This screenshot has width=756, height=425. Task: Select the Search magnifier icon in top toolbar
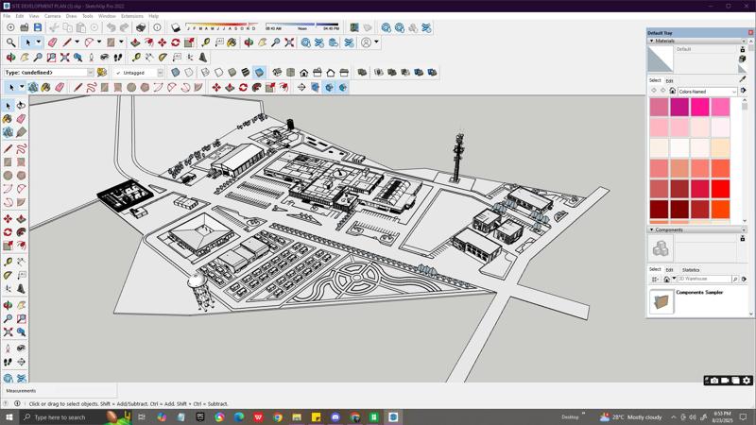tap(10, 42)
